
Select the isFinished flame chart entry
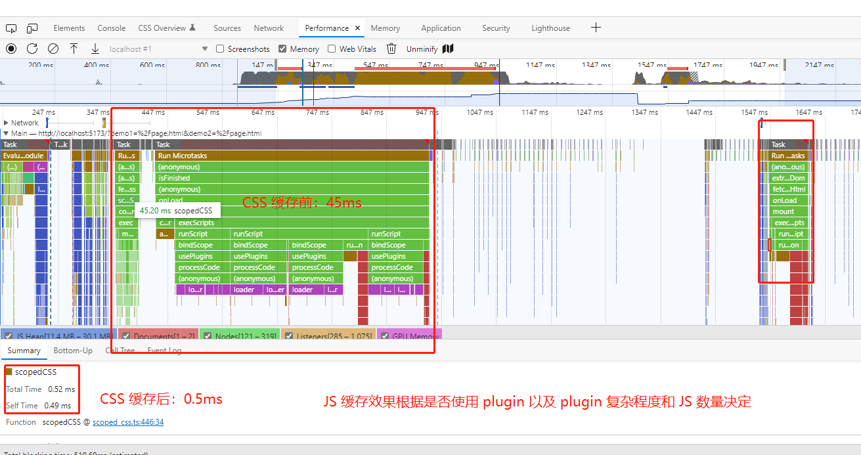point(292,178)
